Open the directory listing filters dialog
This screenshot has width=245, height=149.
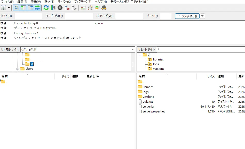point(83,8)
